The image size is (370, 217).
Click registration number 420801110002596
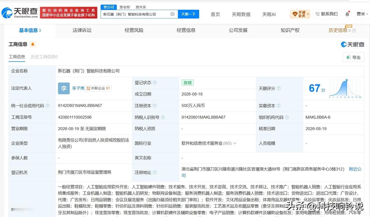pyautogui.click(x=75, y=117)
